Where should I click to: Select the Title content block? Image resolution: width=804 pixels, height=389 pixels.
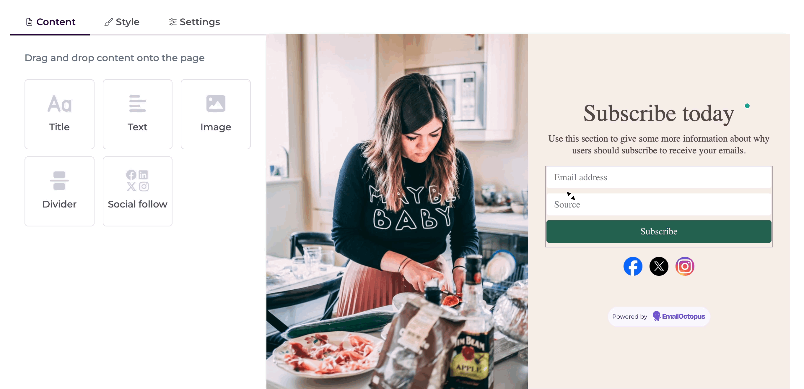pyautogui.click(x=59, y=114)
